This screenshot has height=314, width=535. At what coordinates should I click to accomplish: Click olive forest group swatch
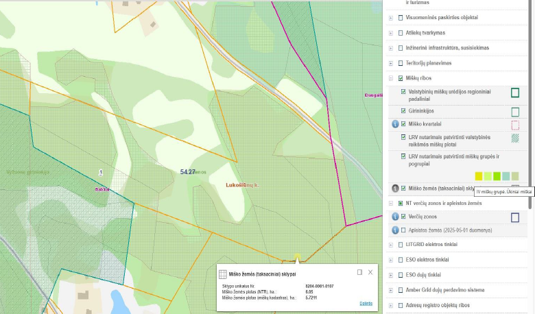pyautogui.click(x=515, y=176)
